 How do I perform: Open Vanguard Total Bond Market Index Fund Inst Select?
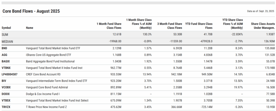click(x=57, y=101)
